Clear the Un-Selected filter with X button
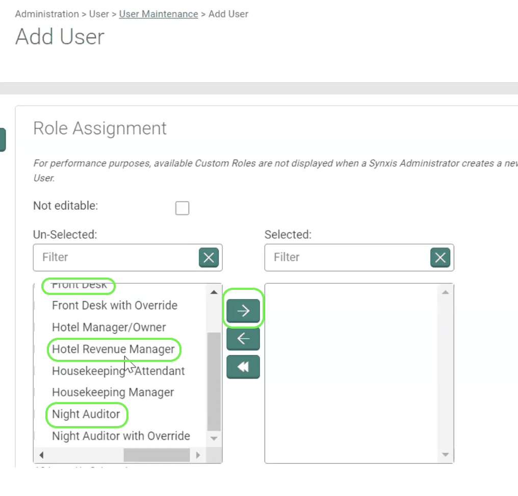This screenshot has height=496, width=518. [209, 258]
